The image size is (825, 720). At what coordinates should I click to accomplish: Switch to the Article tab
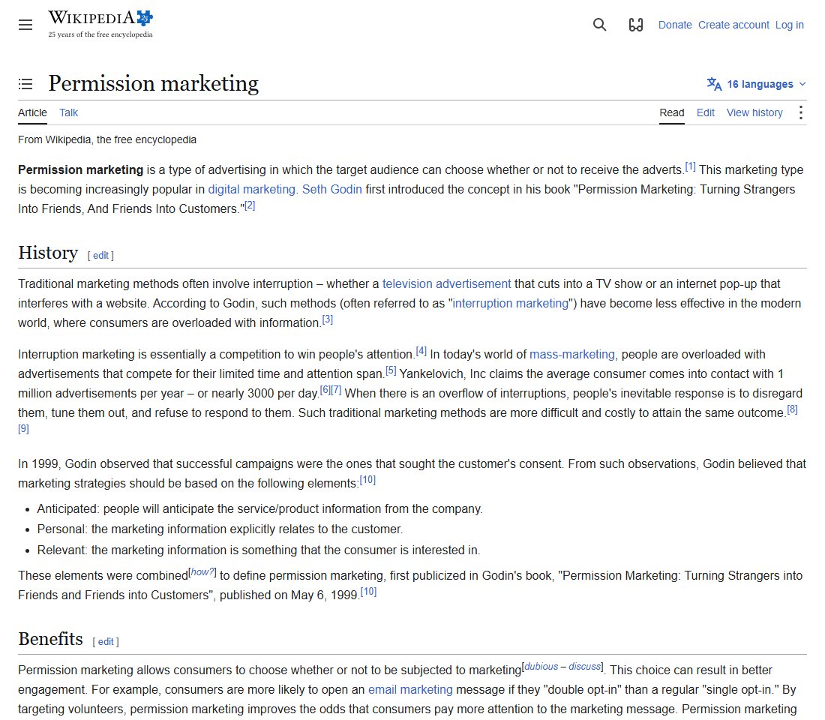click(x=32, y=112)
